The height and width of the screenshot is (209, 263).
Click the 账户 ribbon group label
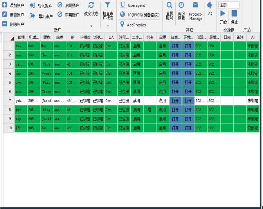pyautogui.click(x=58, y=30)
